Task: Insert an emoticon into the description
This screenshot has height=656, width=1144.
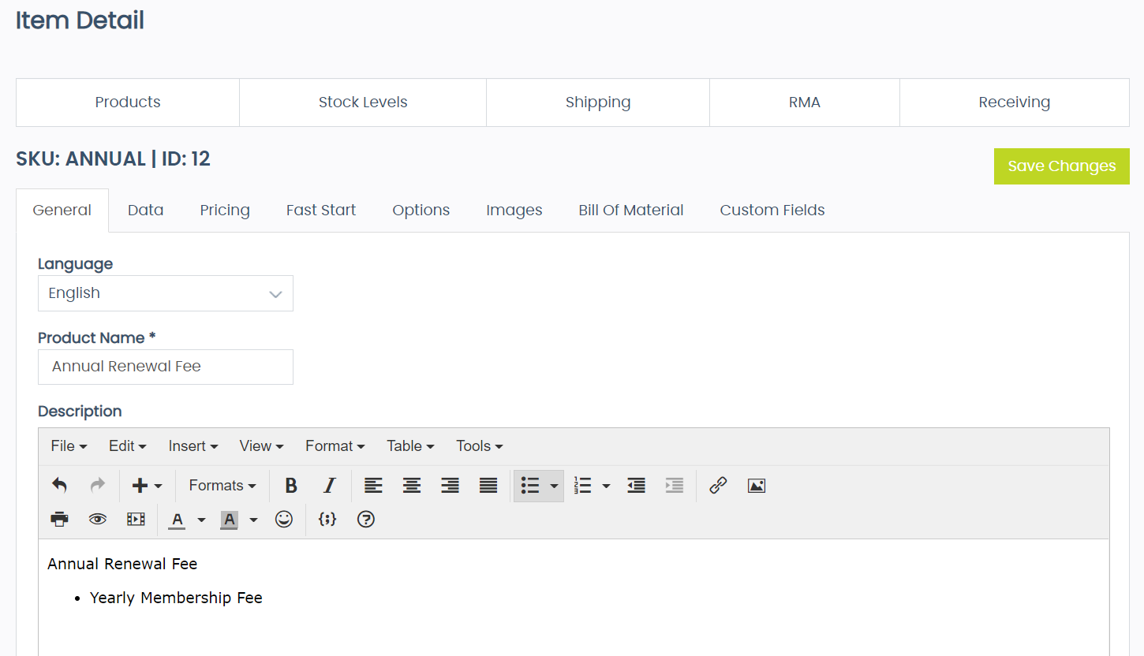Action: point(284,519)
